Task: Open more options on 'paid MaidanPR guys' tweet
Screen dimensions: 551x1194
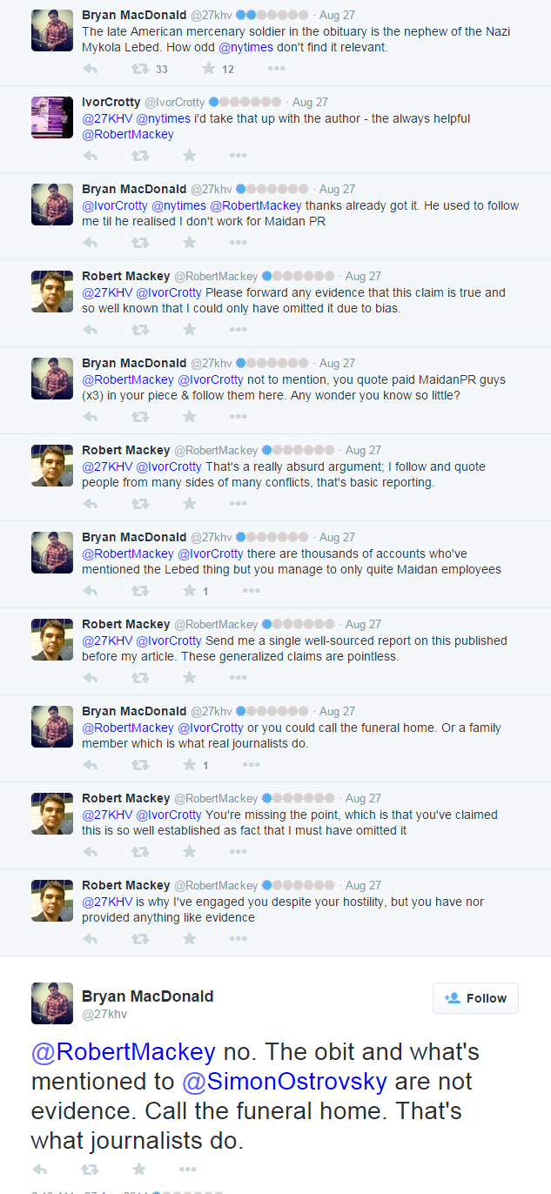Action: point(238,417)
